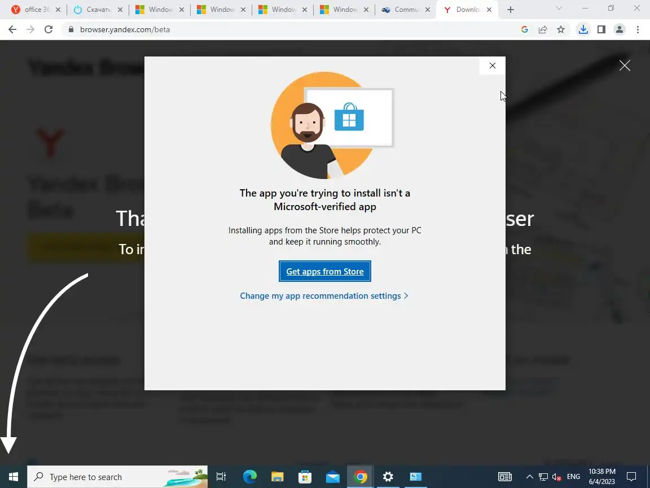Open File Explorer from taskbar

click(x=278, y=477)
